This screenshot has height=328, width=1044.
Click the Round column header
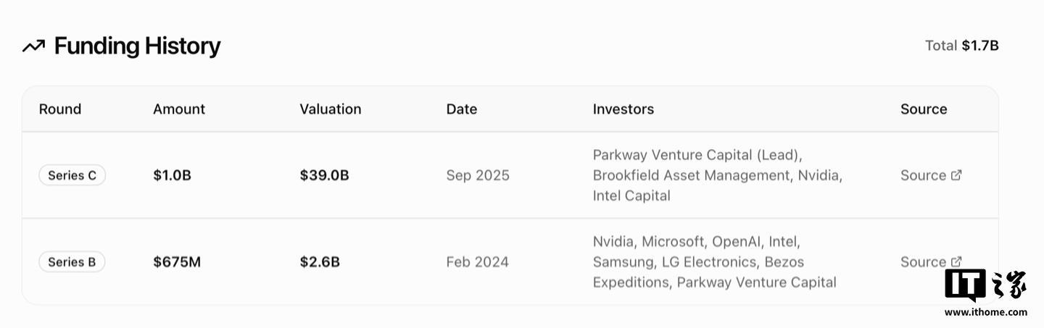click(x=60, y=109)
